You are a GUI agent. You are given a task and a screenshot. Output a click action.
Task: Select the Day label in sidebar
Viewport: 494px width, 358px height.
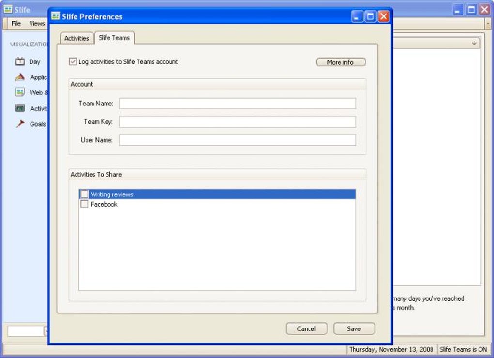click(35, 61)
